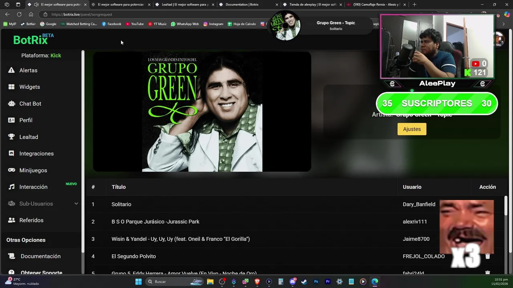Open the Hoja de Calculo bookmark

point(242,24)
